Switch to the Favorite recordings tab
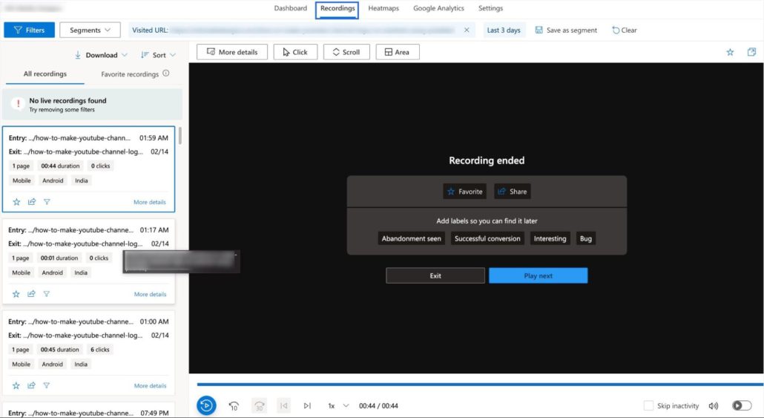Image resolution: width=764 pixels, height=418 pixels. (130, 74)
